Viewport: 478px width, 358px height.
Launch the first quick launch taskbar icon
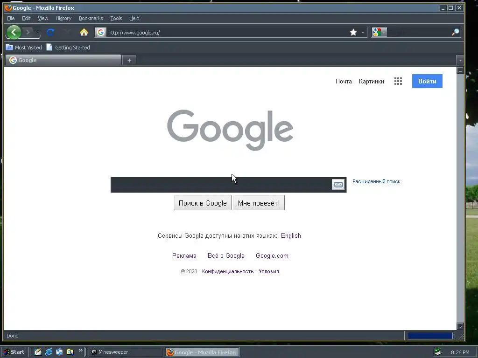click(38, 352)
